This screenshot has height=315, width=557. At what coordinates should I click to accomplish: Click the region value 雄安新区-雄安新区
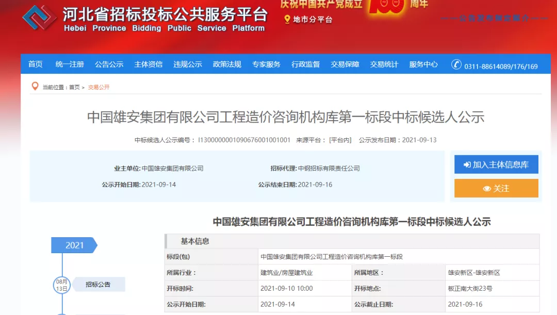coord(474,273)
